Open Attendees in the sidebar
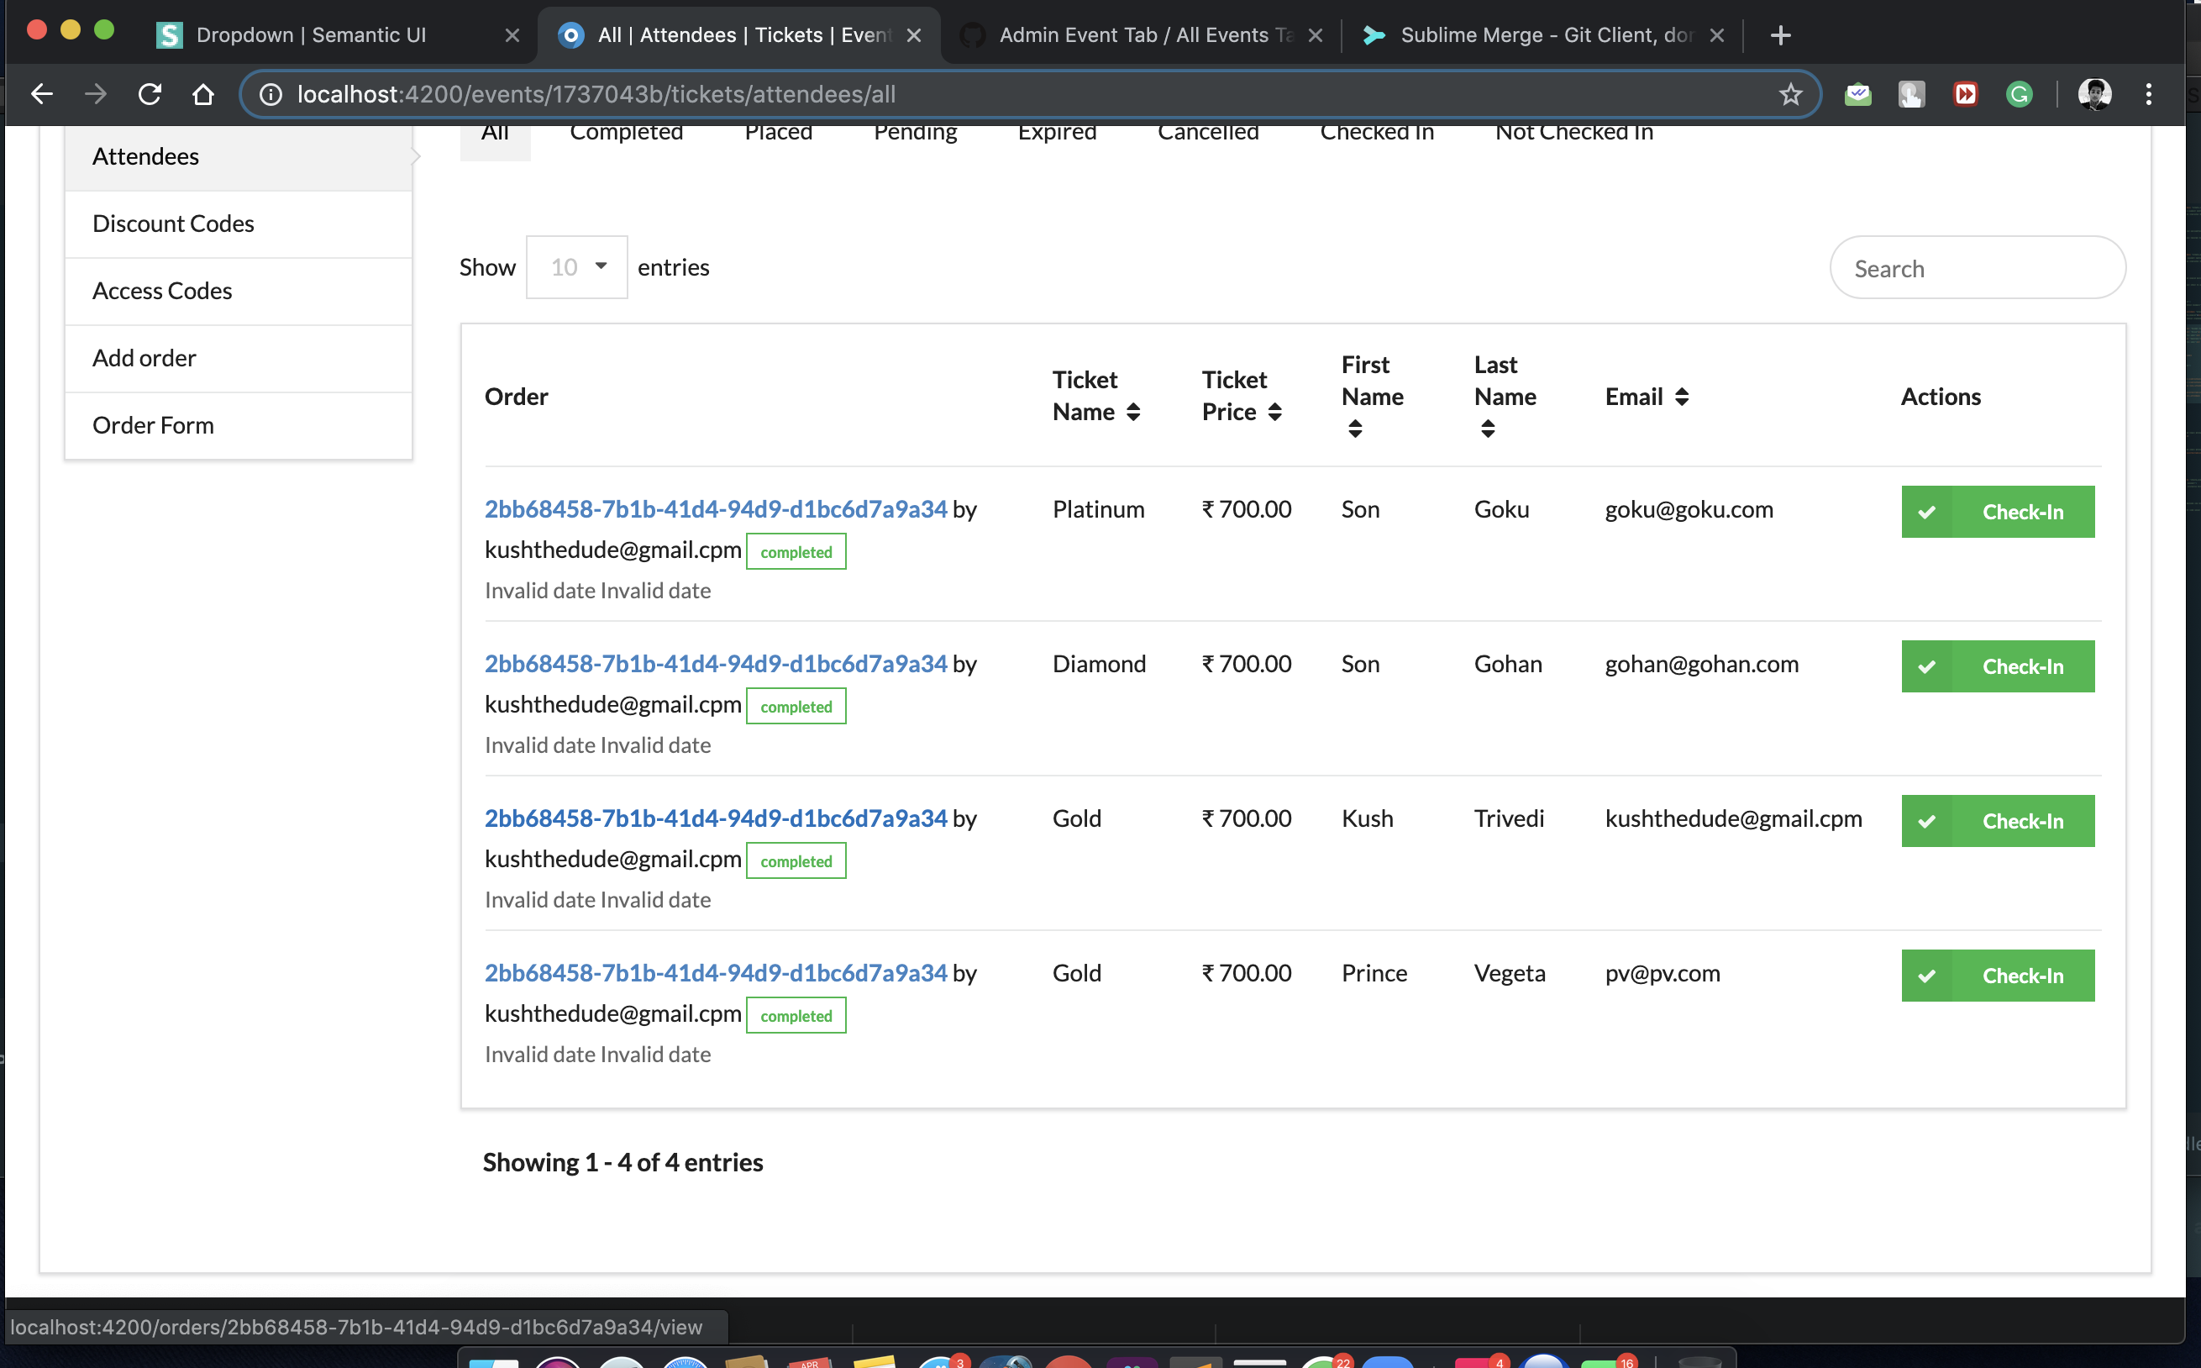 pyautogui.click(x=239, y=156)
